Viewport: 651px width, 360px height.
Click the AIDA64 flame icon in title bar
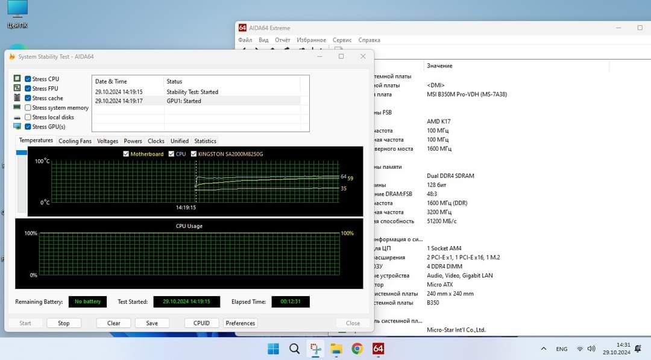12,57
